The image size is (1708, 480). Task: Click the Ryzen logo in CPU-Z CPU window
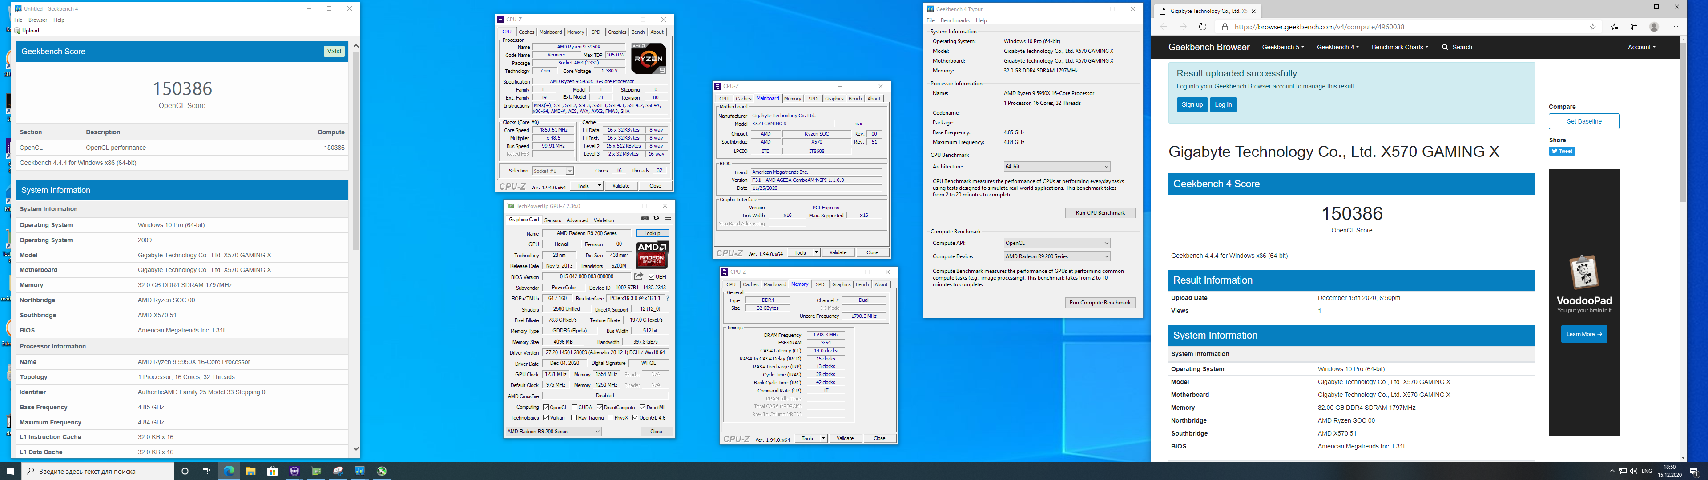pos(649,58)
